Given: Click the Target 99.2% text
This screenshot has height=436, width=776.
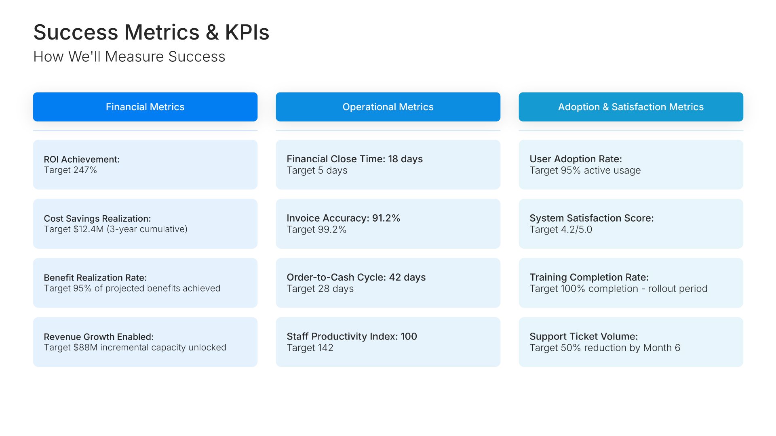Looking at the screenshot, I should (316, 230).
